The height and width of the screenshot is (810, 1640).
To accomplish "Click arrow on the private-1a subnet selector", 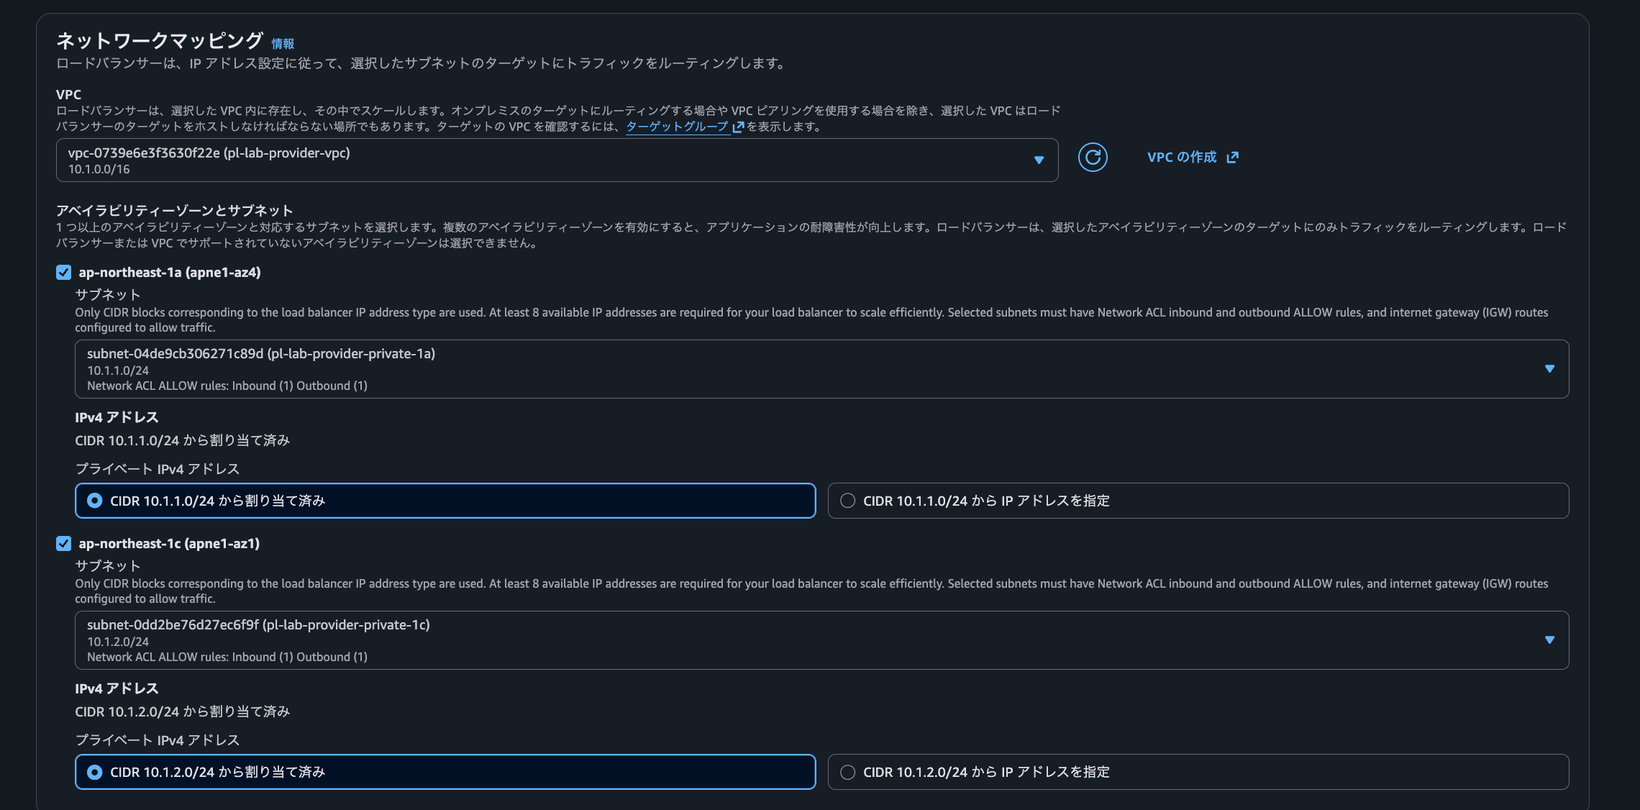I will [x=1549, y=369].
